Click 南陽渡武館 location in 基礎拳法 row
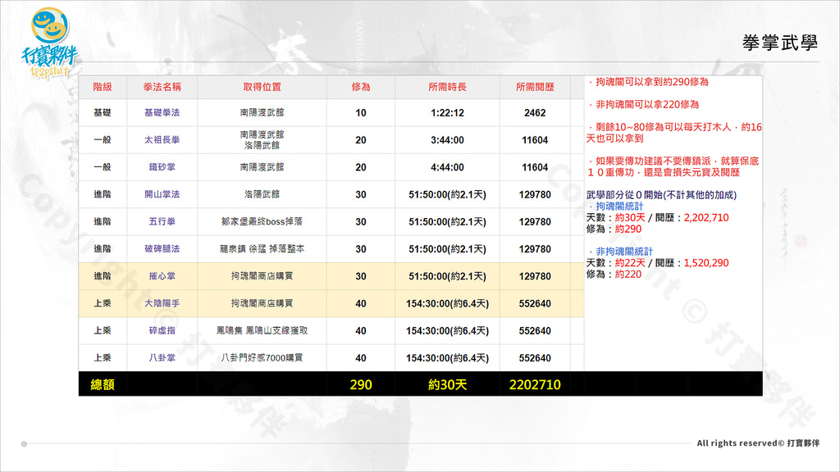 262,112
